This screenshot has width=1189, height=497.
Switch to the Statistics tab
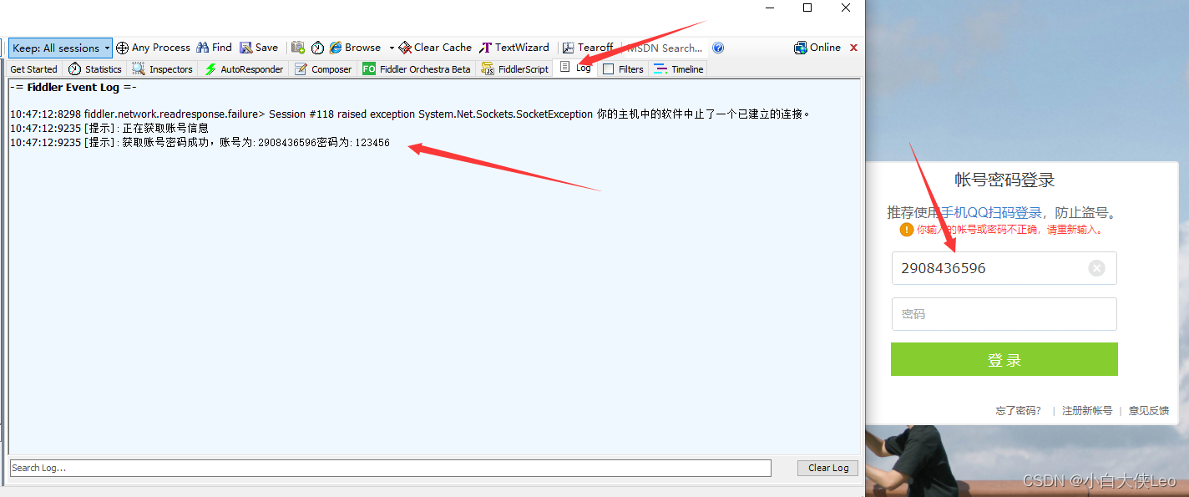(x=95, y=69)
